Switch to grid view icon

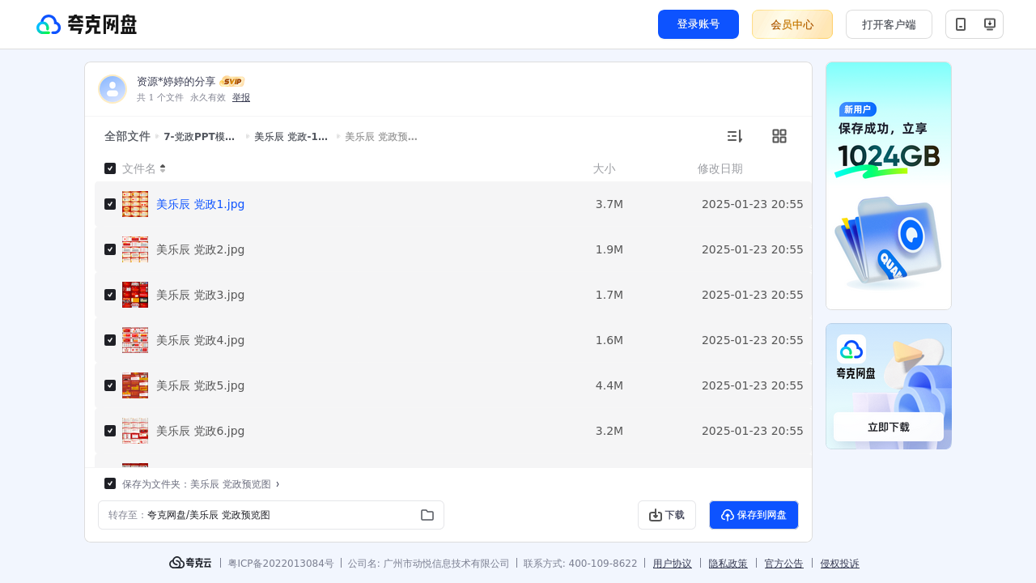point(779,136)
